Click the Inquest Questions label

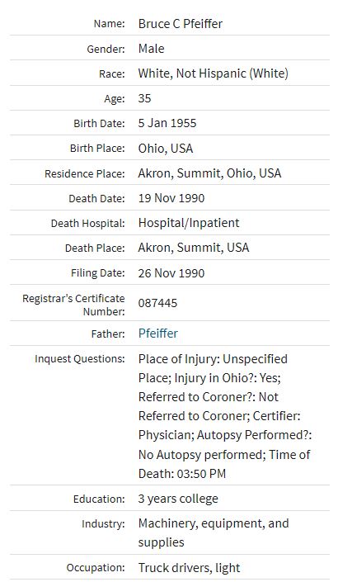80,359
